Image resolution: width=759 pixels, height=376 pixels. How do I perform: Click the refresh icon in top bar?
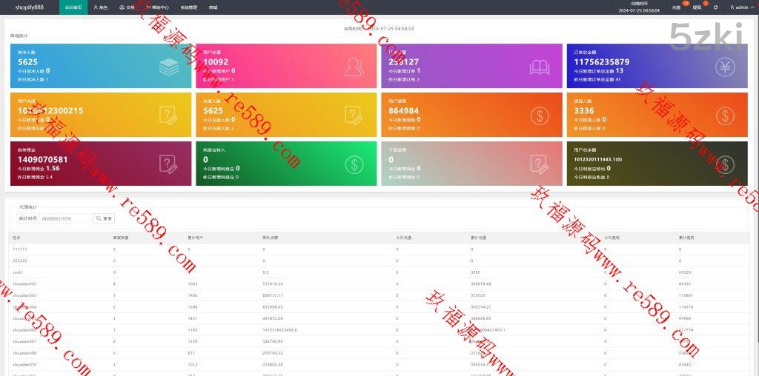pyautogui.click(x=715, y=7)
